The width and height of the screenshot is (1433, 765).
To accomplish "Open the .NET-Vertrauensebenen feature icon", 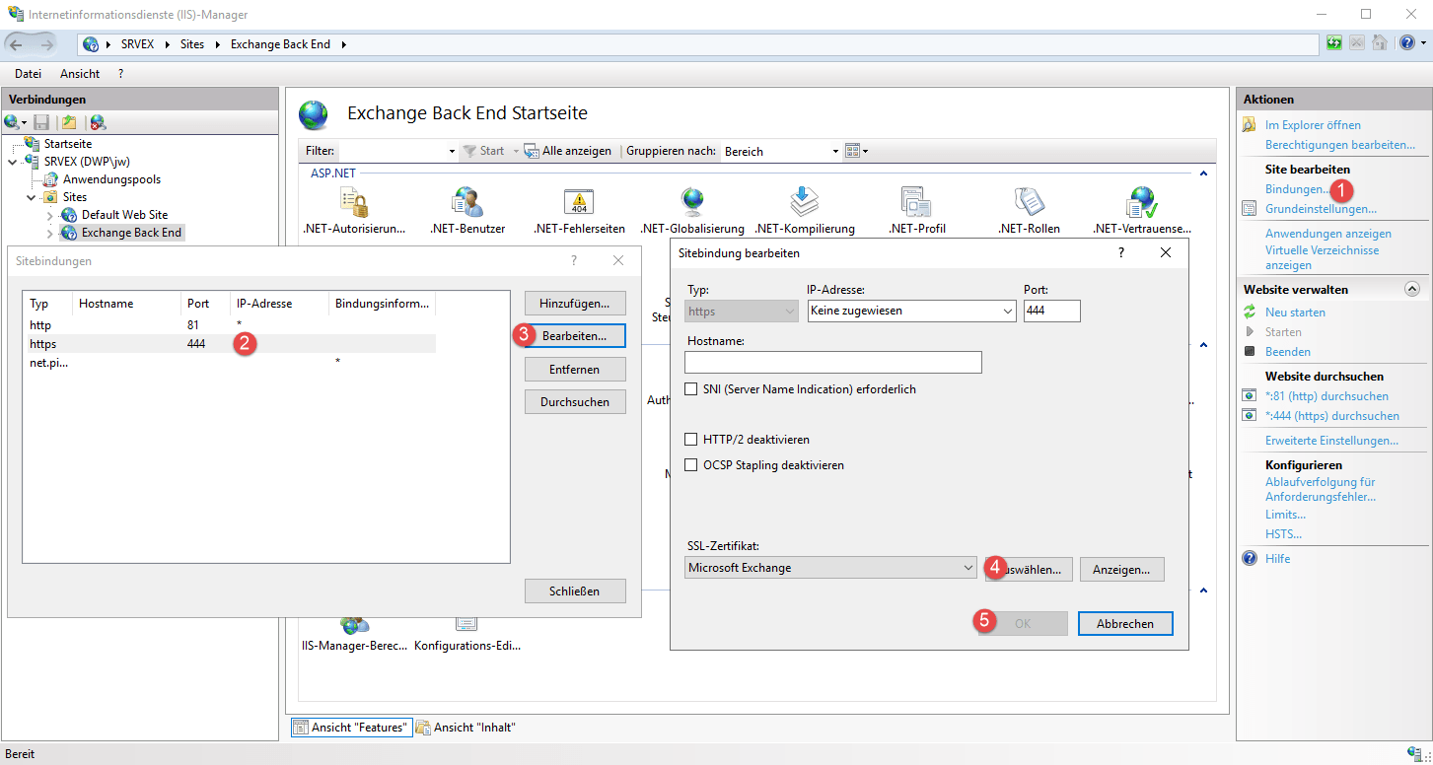I will [1141, 202].
